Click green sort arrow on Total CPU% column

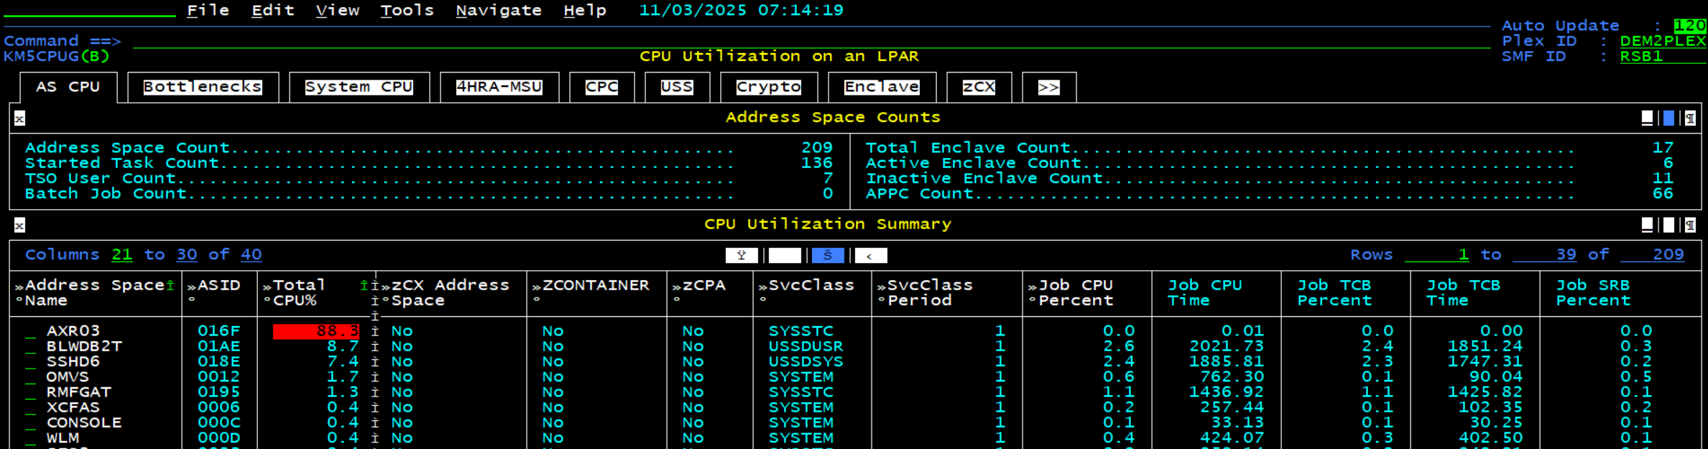[x=364, y=285]
